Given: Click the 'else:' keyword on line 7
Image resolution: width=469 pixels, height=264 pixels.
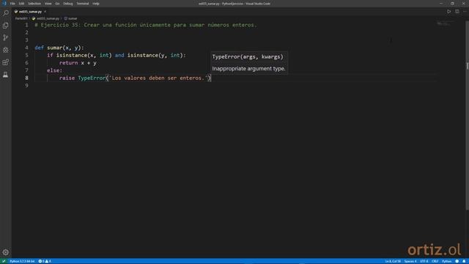Looking at the screenshot, I should (55, 70).
